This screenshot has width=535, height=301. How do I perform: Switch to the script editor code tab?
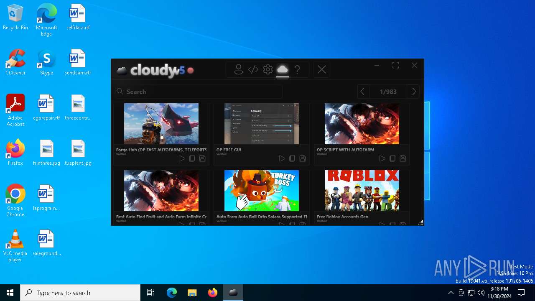pyautogui.click(x=253, y=70)
